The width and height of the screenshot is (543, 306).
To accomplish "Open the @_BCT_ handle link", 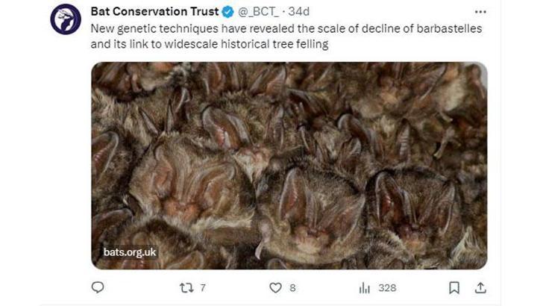I will pyautogui.click(x=258, y=12).
